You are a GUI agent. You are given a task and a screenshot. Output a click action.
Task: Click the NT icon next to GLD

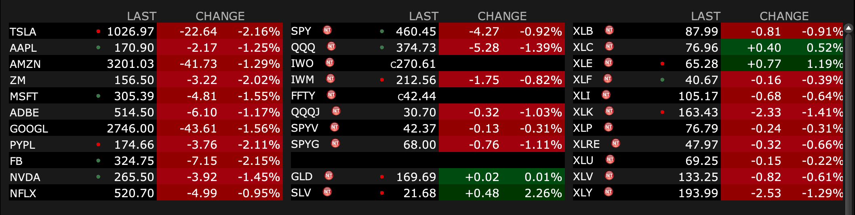point(329,176)
